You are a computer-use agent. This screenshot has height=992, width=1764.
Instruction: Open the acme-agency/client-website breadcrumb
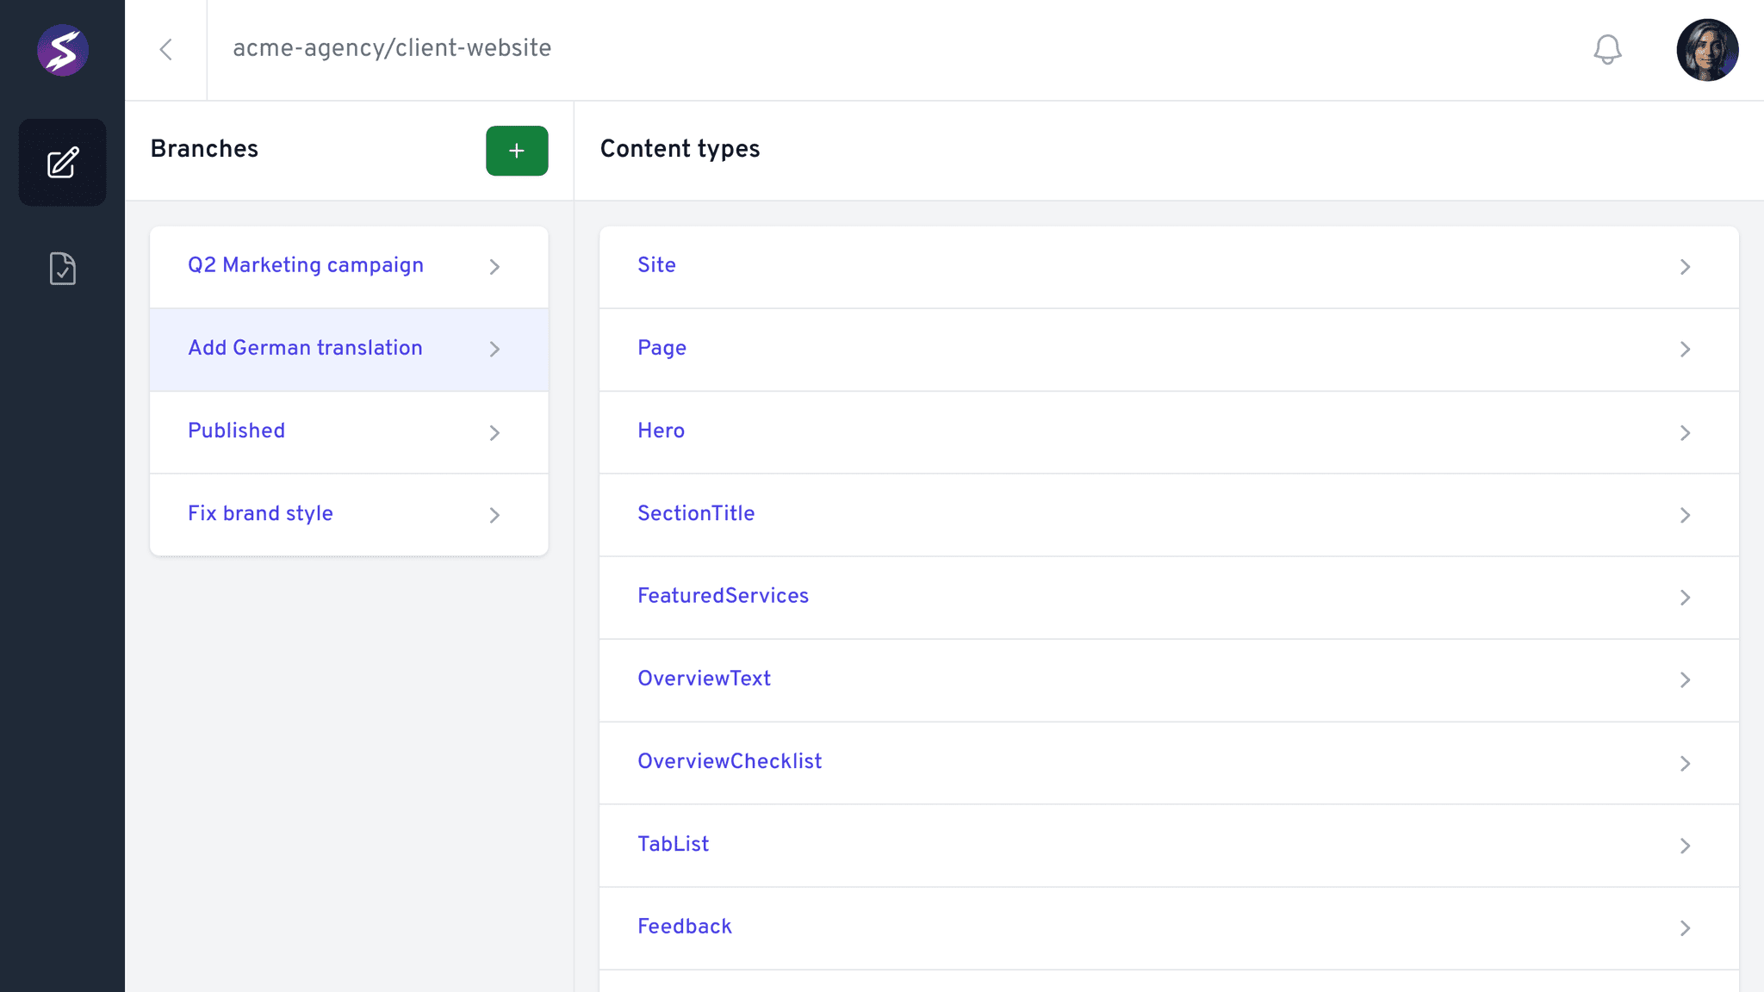(391, 48)
